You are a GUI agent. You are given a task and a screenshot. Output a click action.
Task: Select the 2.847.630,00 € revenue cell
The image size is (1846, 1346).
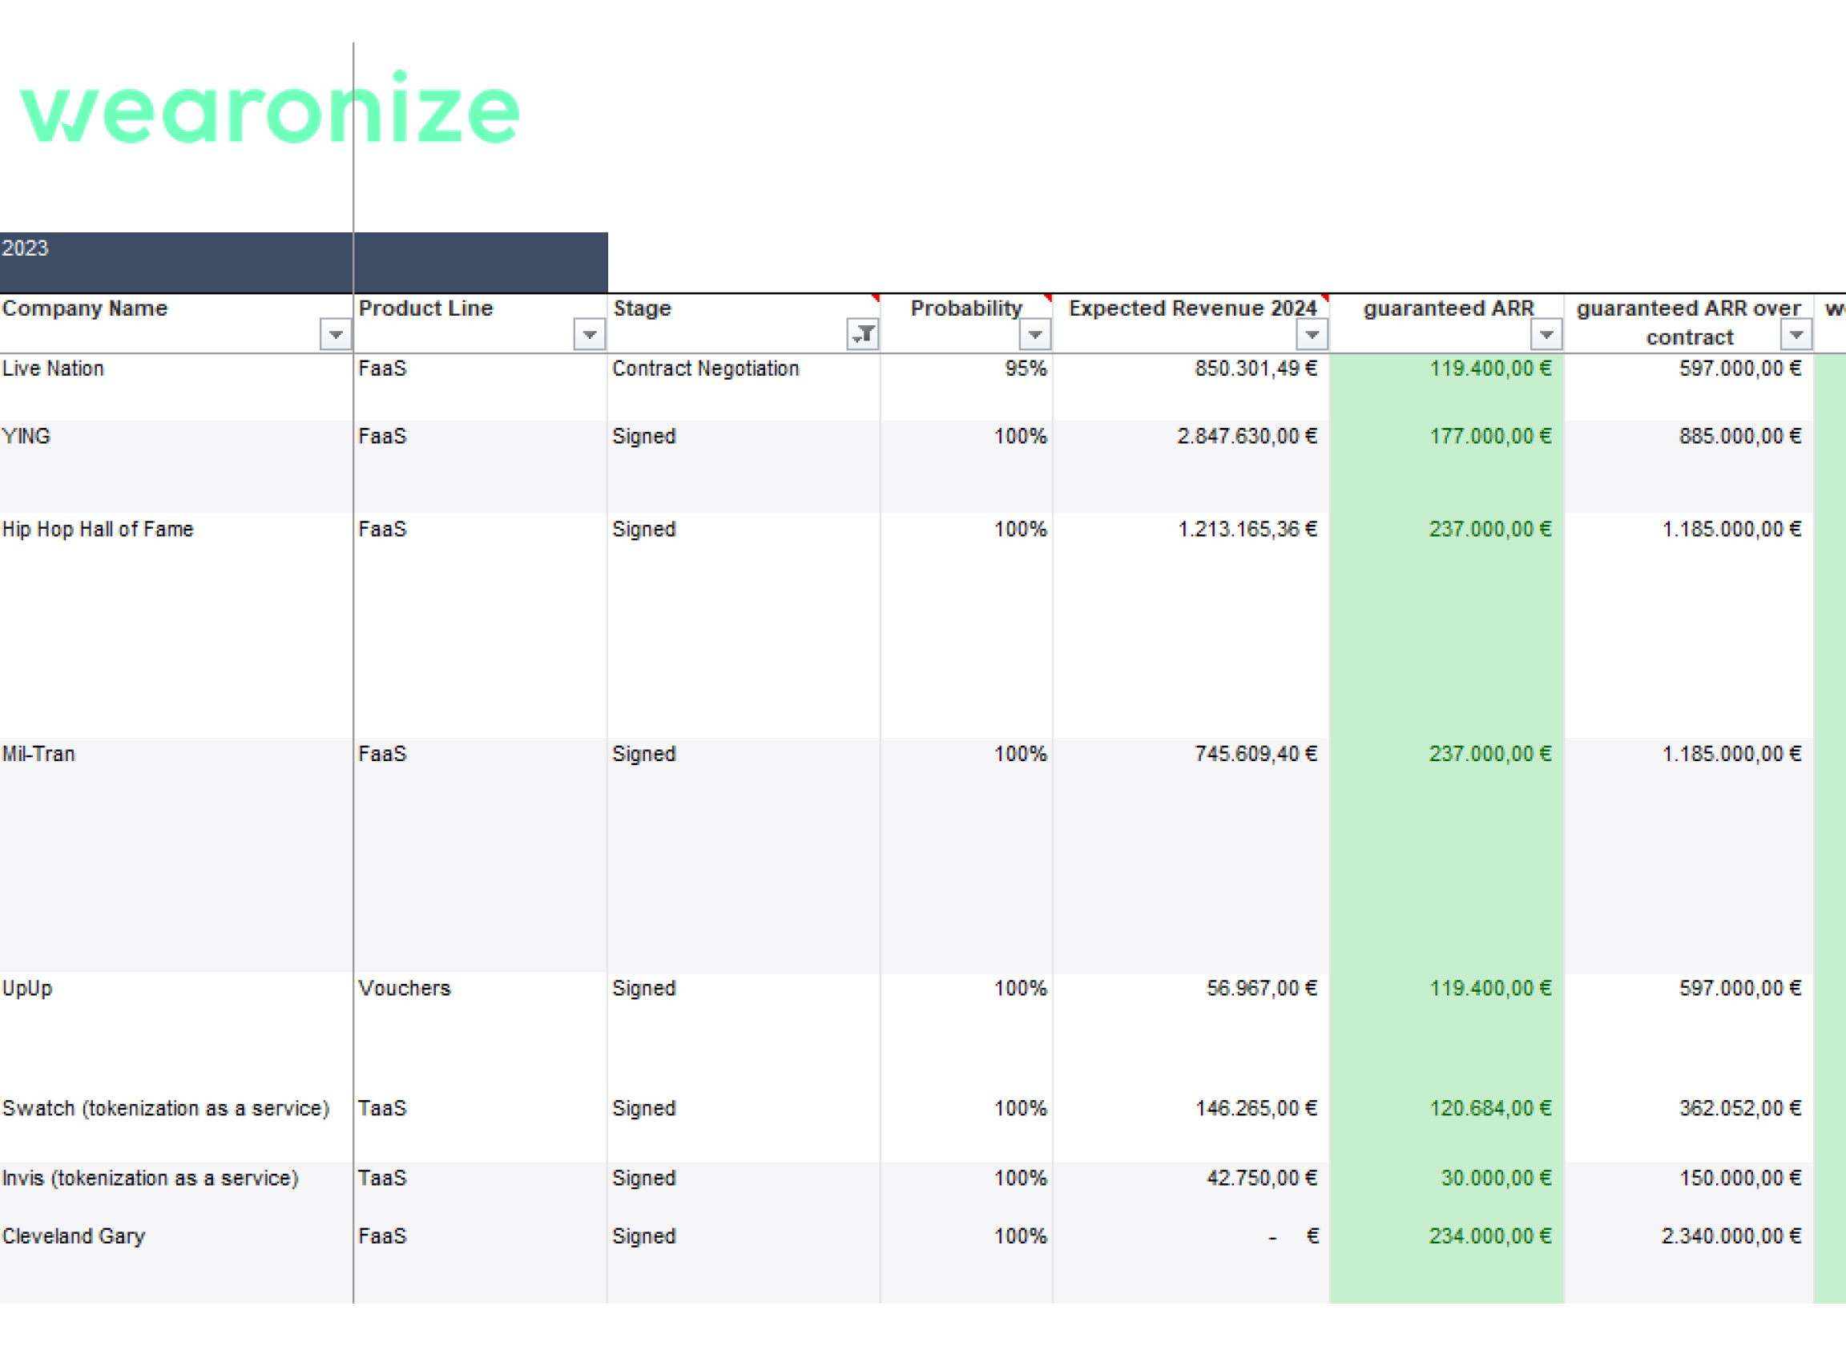pos(1191,467)
